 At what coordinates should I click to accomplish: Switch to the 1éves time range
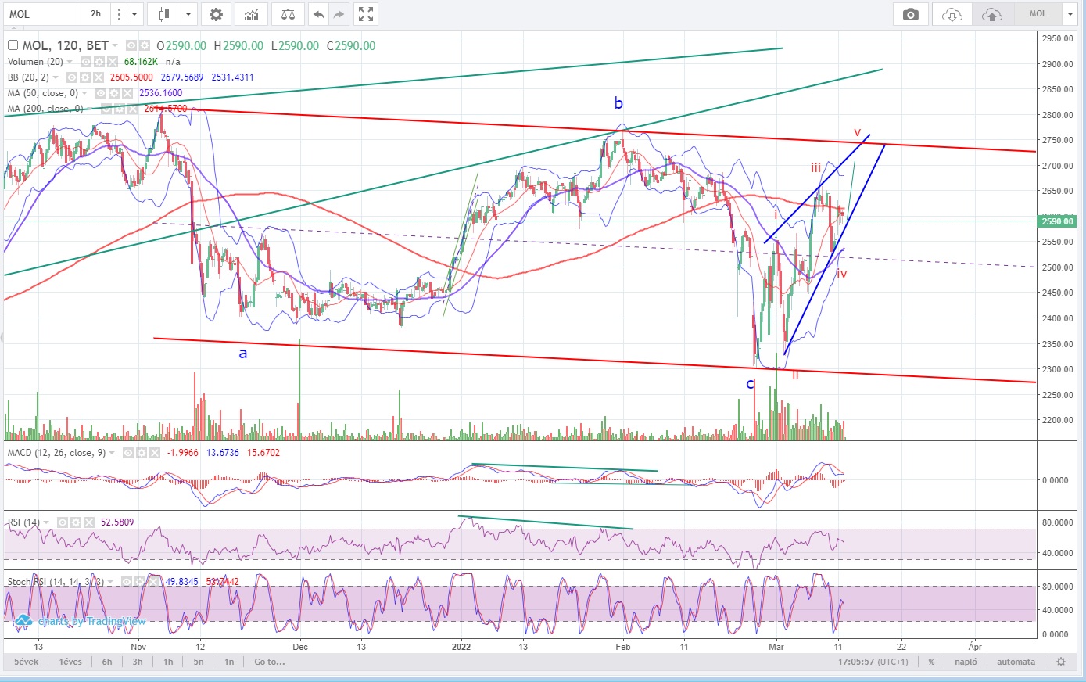70,662
